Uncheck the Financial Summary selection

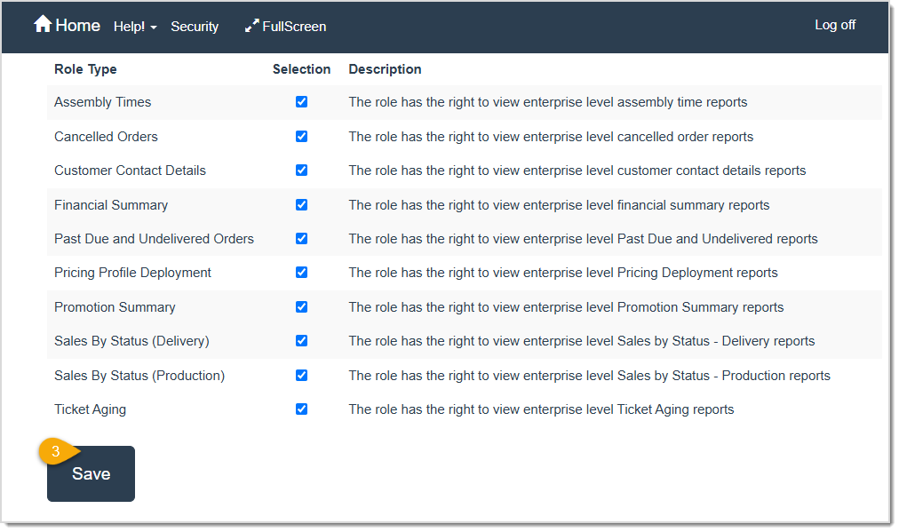[x=301, y=204]
